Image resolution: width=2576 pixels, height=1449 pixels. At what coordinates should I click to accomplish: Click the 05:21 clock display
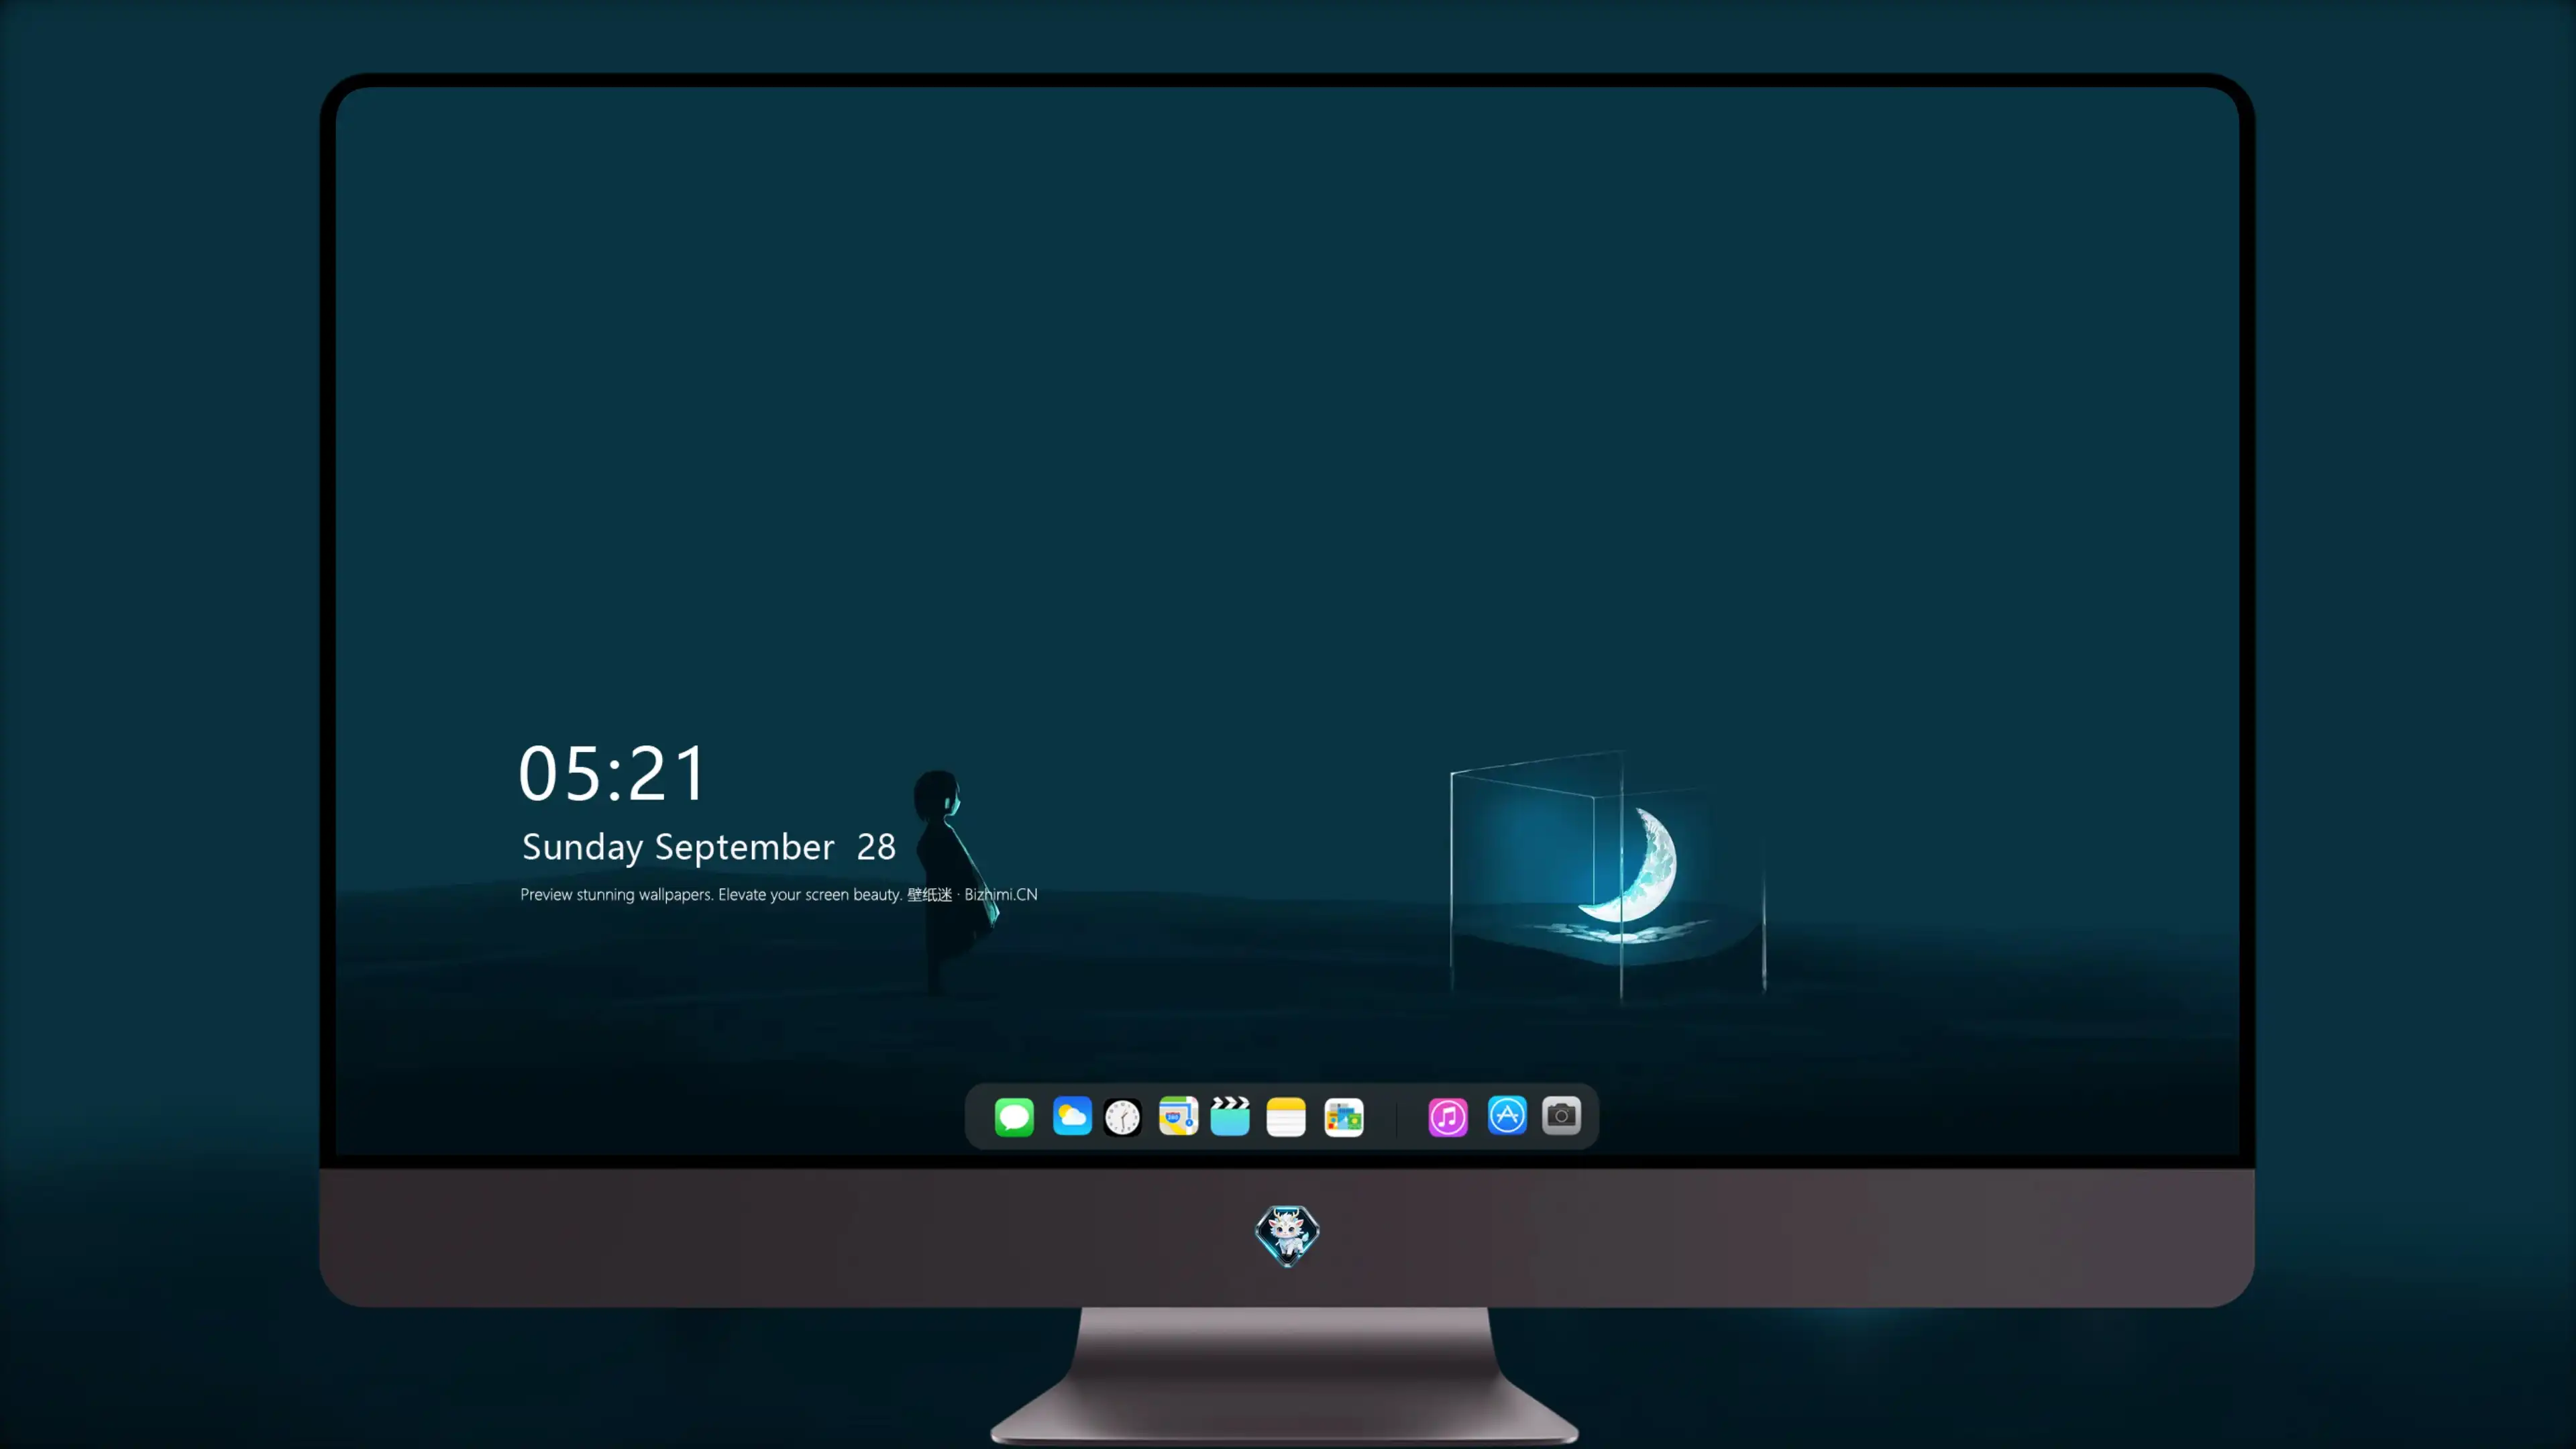coord(612,773)
